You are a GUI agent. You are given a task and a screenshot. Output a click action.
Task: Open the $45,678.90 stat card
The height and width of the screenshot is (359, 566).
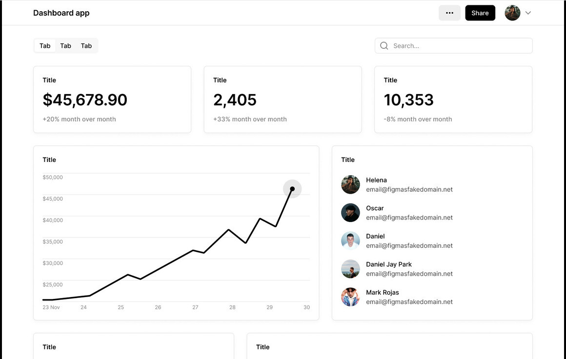[112, 100]
